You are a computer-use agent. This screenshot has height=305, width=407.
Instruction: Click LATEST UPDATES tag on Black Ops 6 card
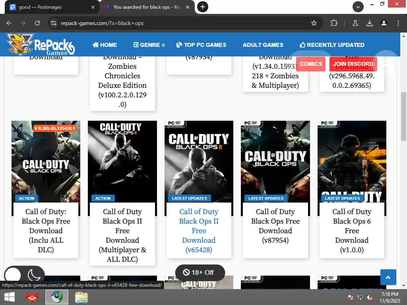tap(342, 199)
